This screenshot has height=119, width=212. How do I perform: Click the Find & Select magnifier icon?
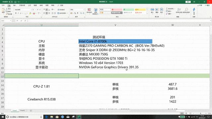point(186,10)
